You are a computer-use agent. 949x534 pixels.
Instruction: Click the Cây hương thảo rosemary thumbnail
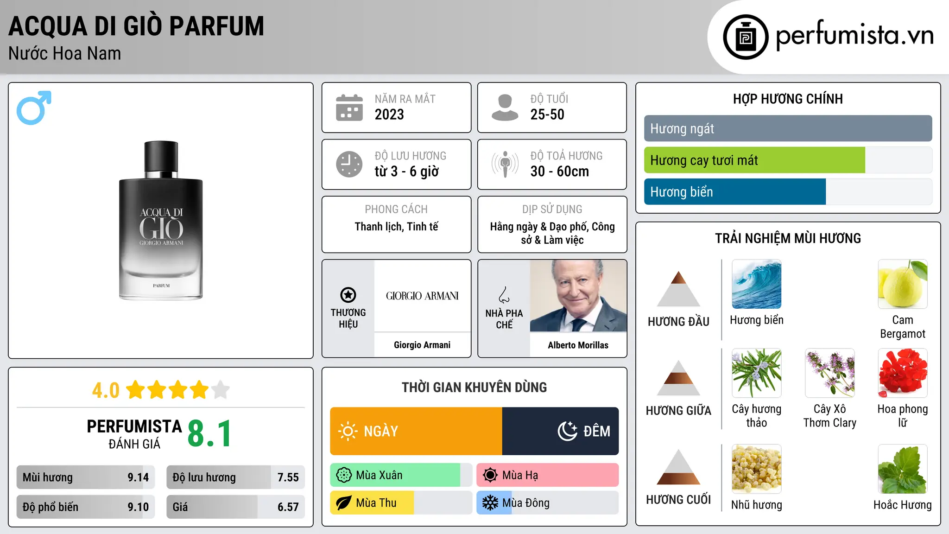pyautogui.click(x=756, y=373)
